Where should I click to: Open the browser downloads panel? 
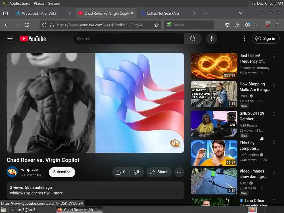click(x=237, y=25)
